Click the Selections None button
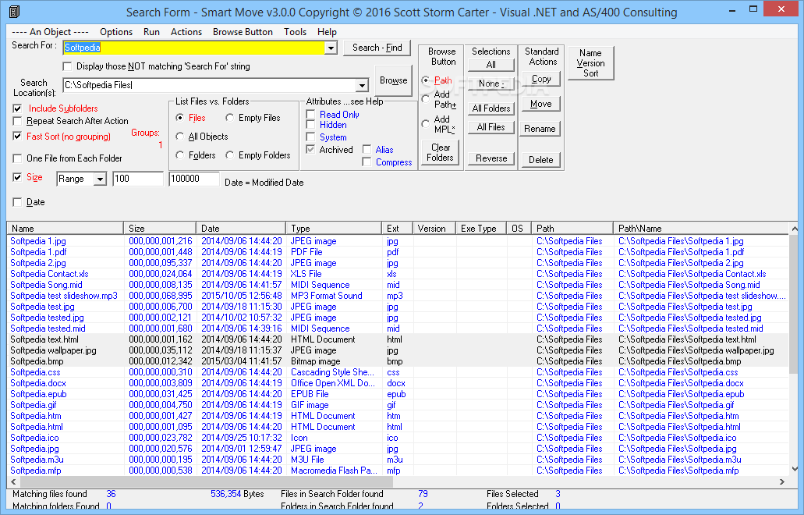 [x=491, y=83]
